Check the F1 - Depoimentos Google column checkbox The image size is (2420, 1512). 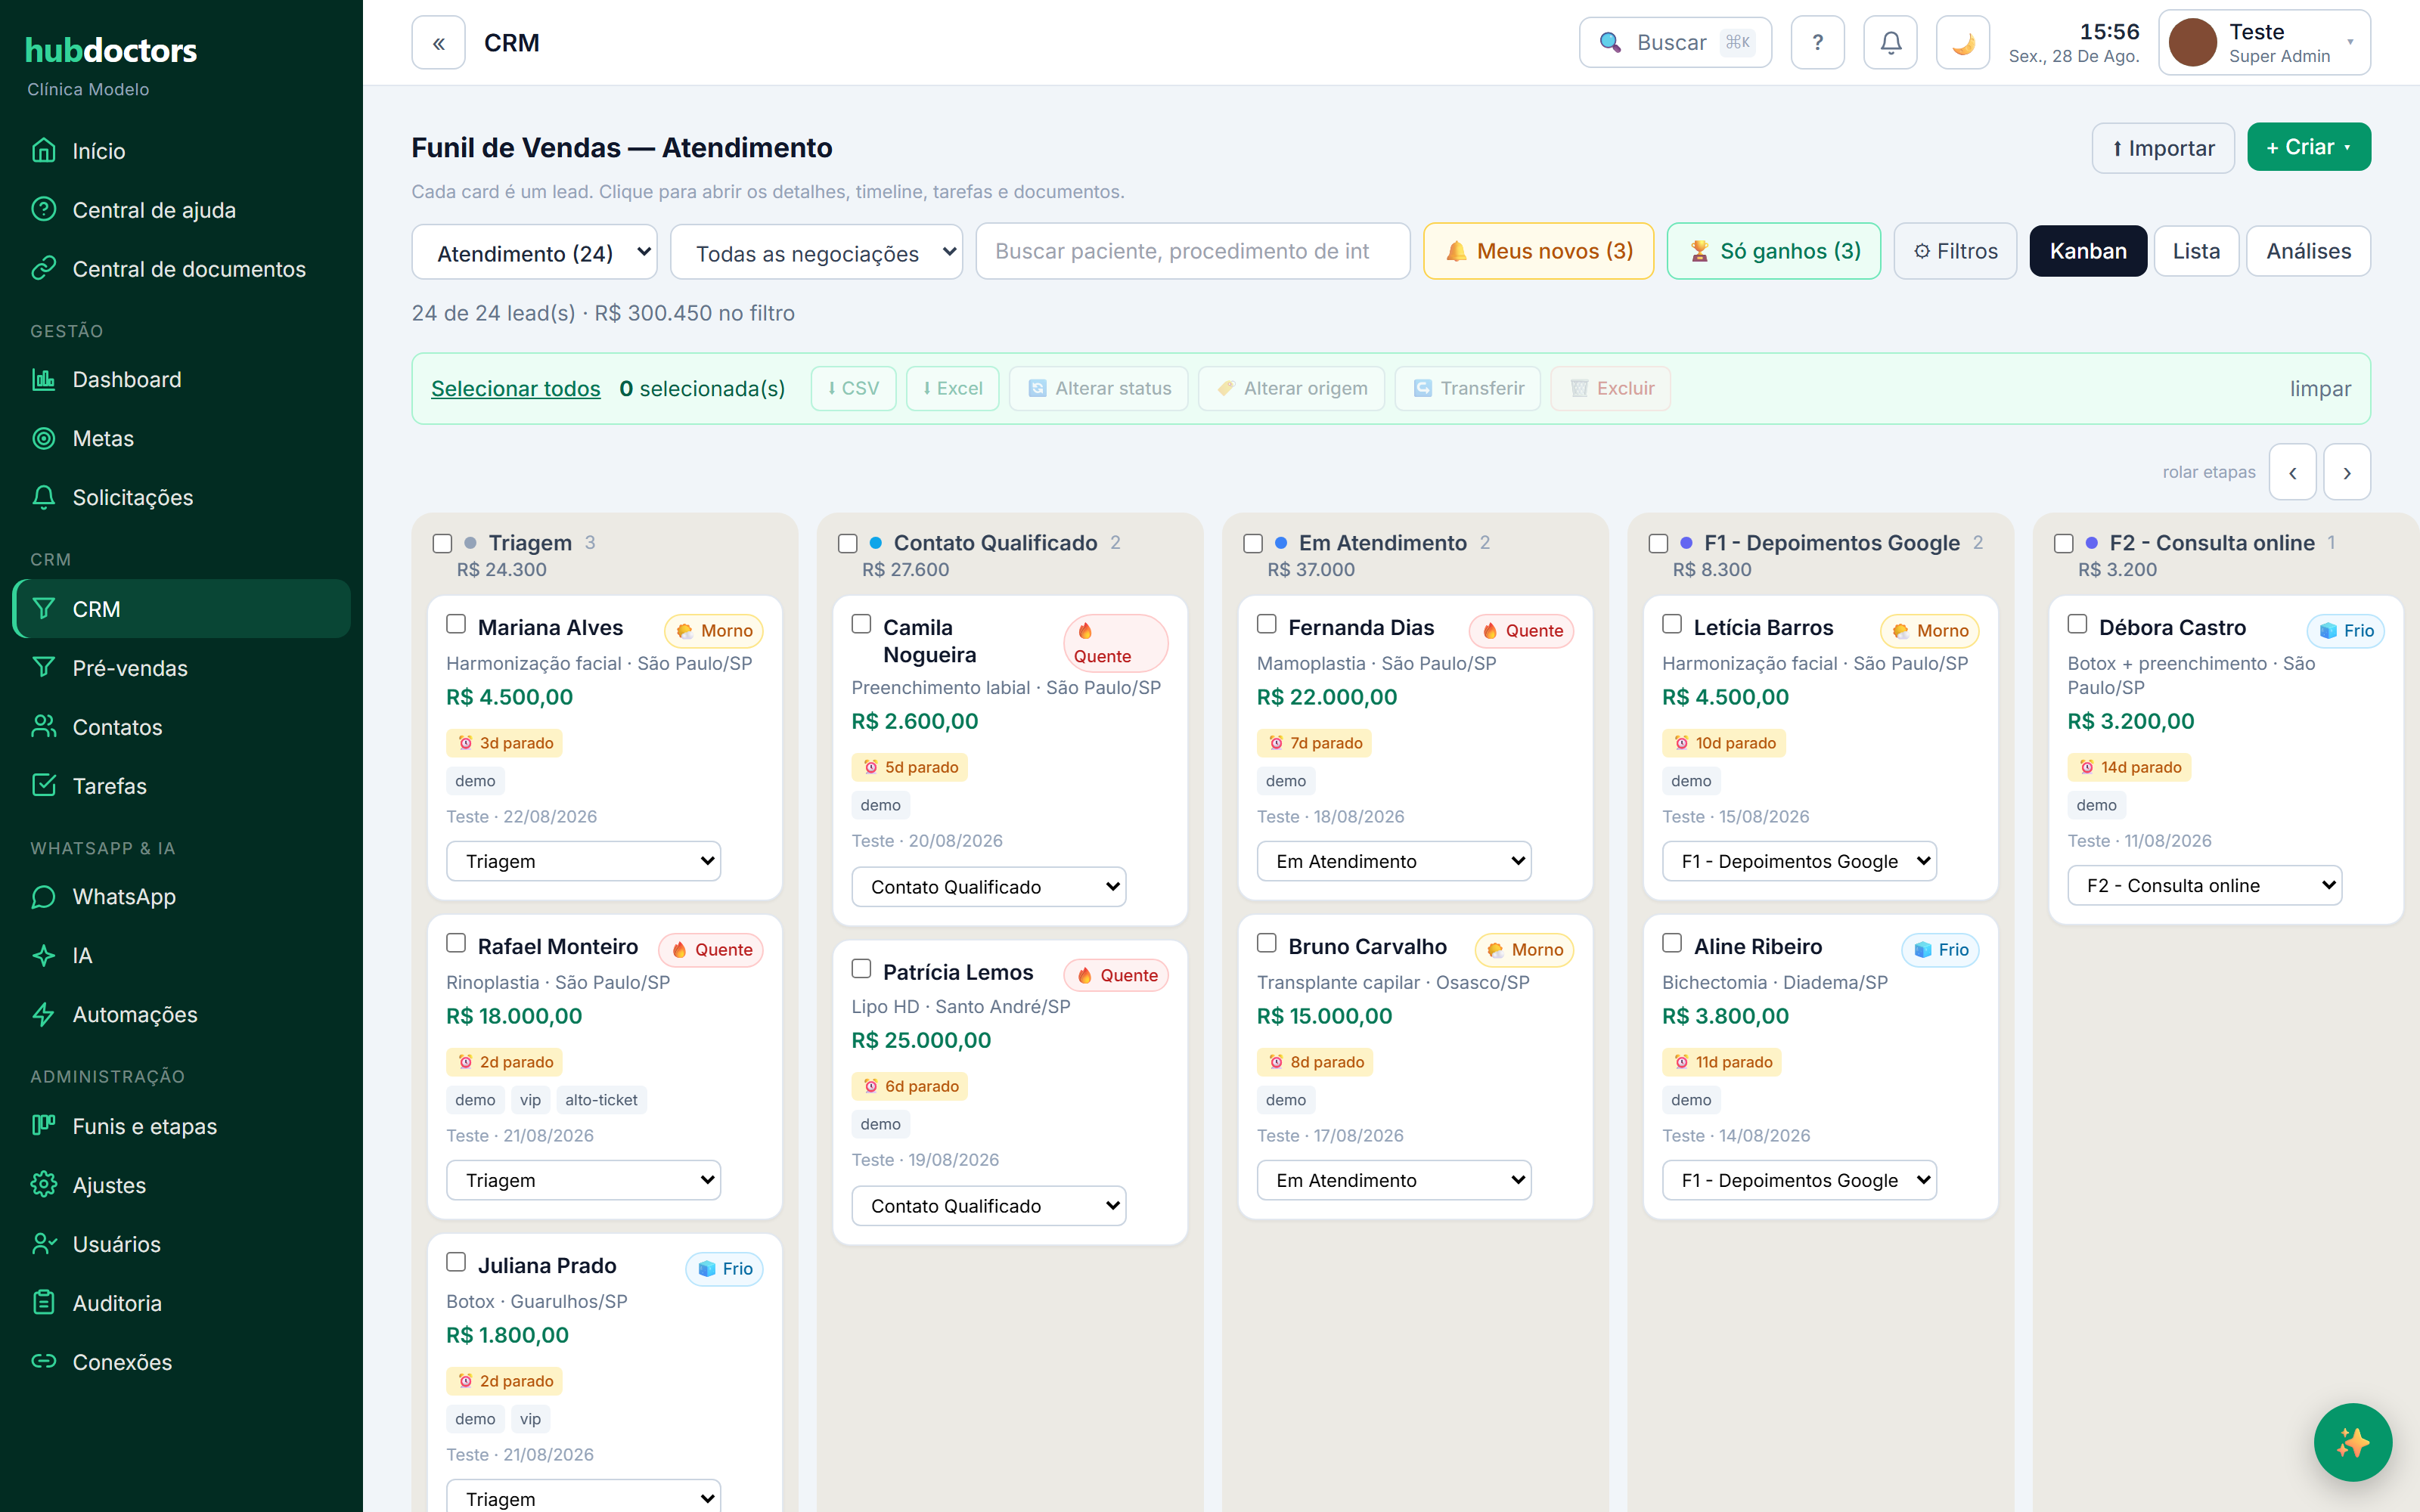point(1658,543)
